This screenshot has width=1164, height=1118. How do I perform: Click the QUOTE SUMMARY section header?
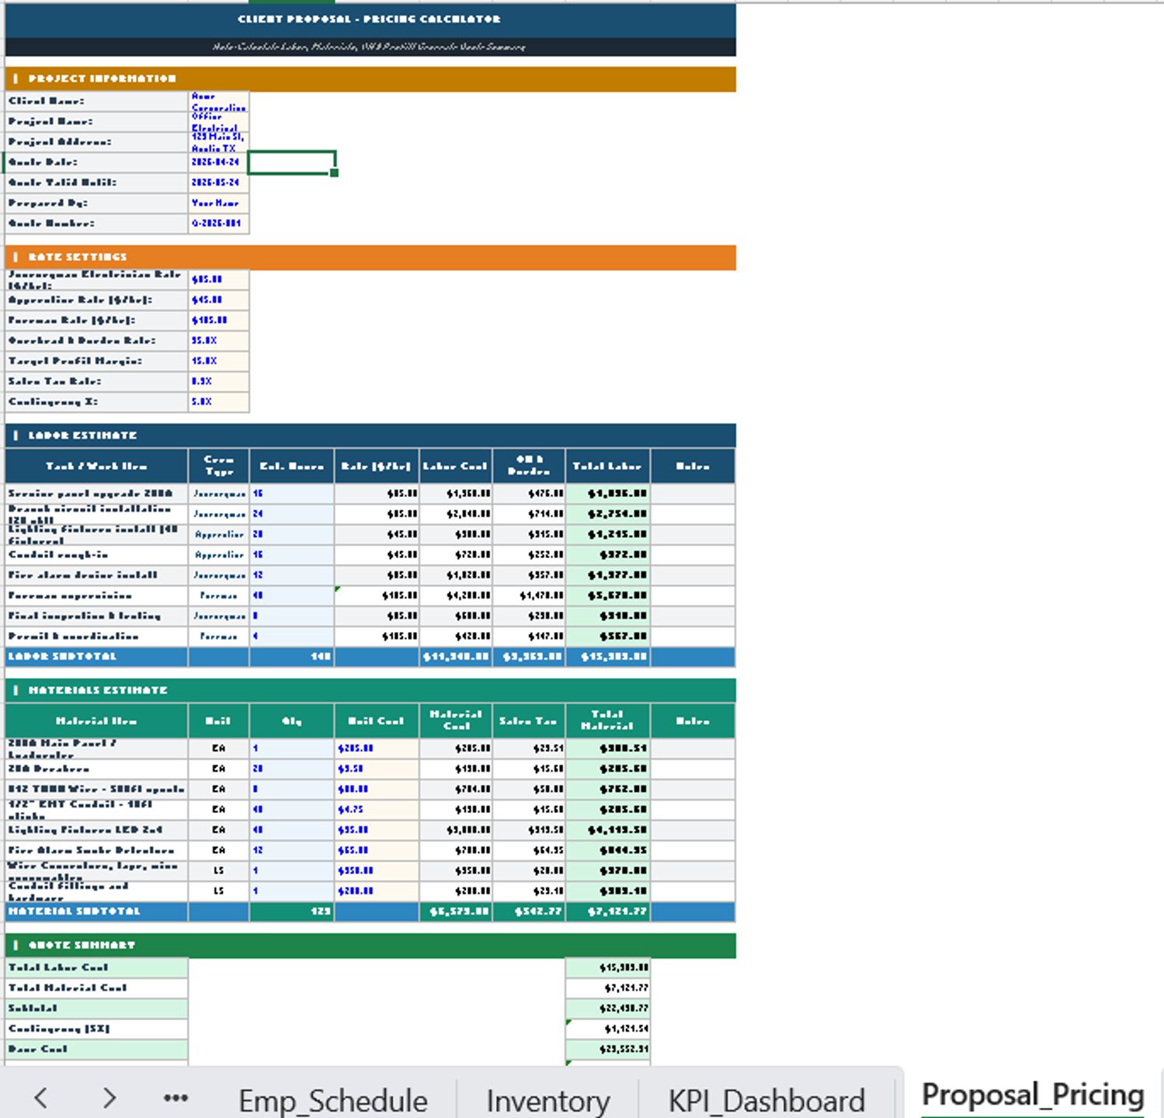[x=370, y=945]
